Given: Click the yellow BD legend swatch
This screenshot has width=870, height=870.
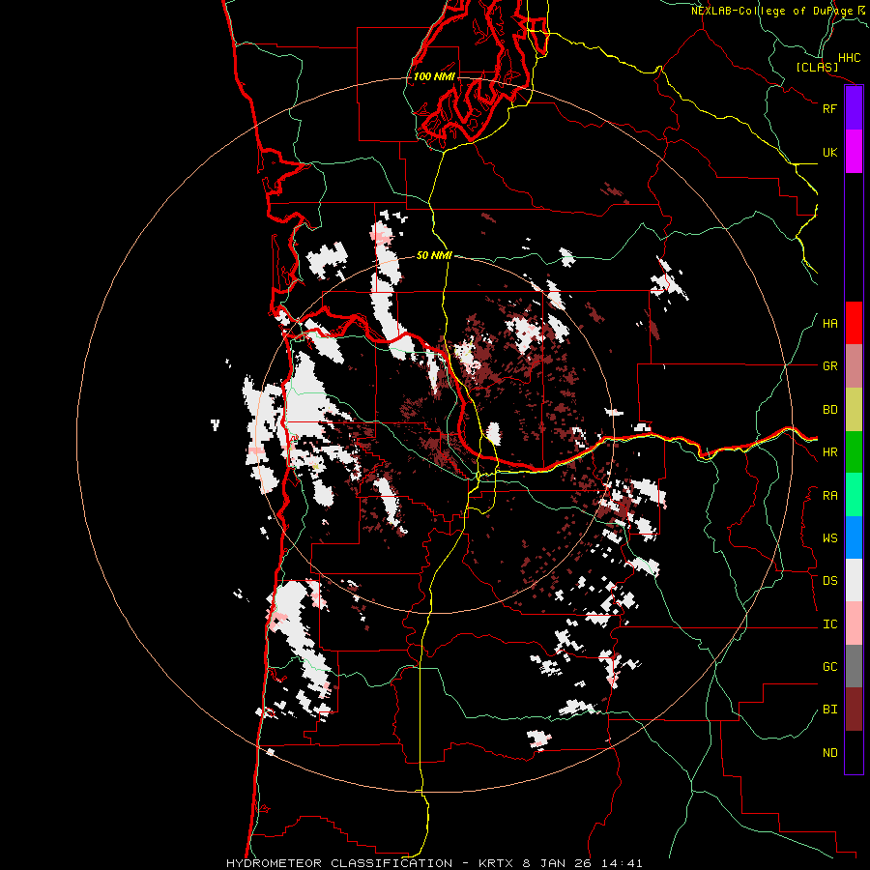Looking at the screenshot, I should (x=854, y=410).
